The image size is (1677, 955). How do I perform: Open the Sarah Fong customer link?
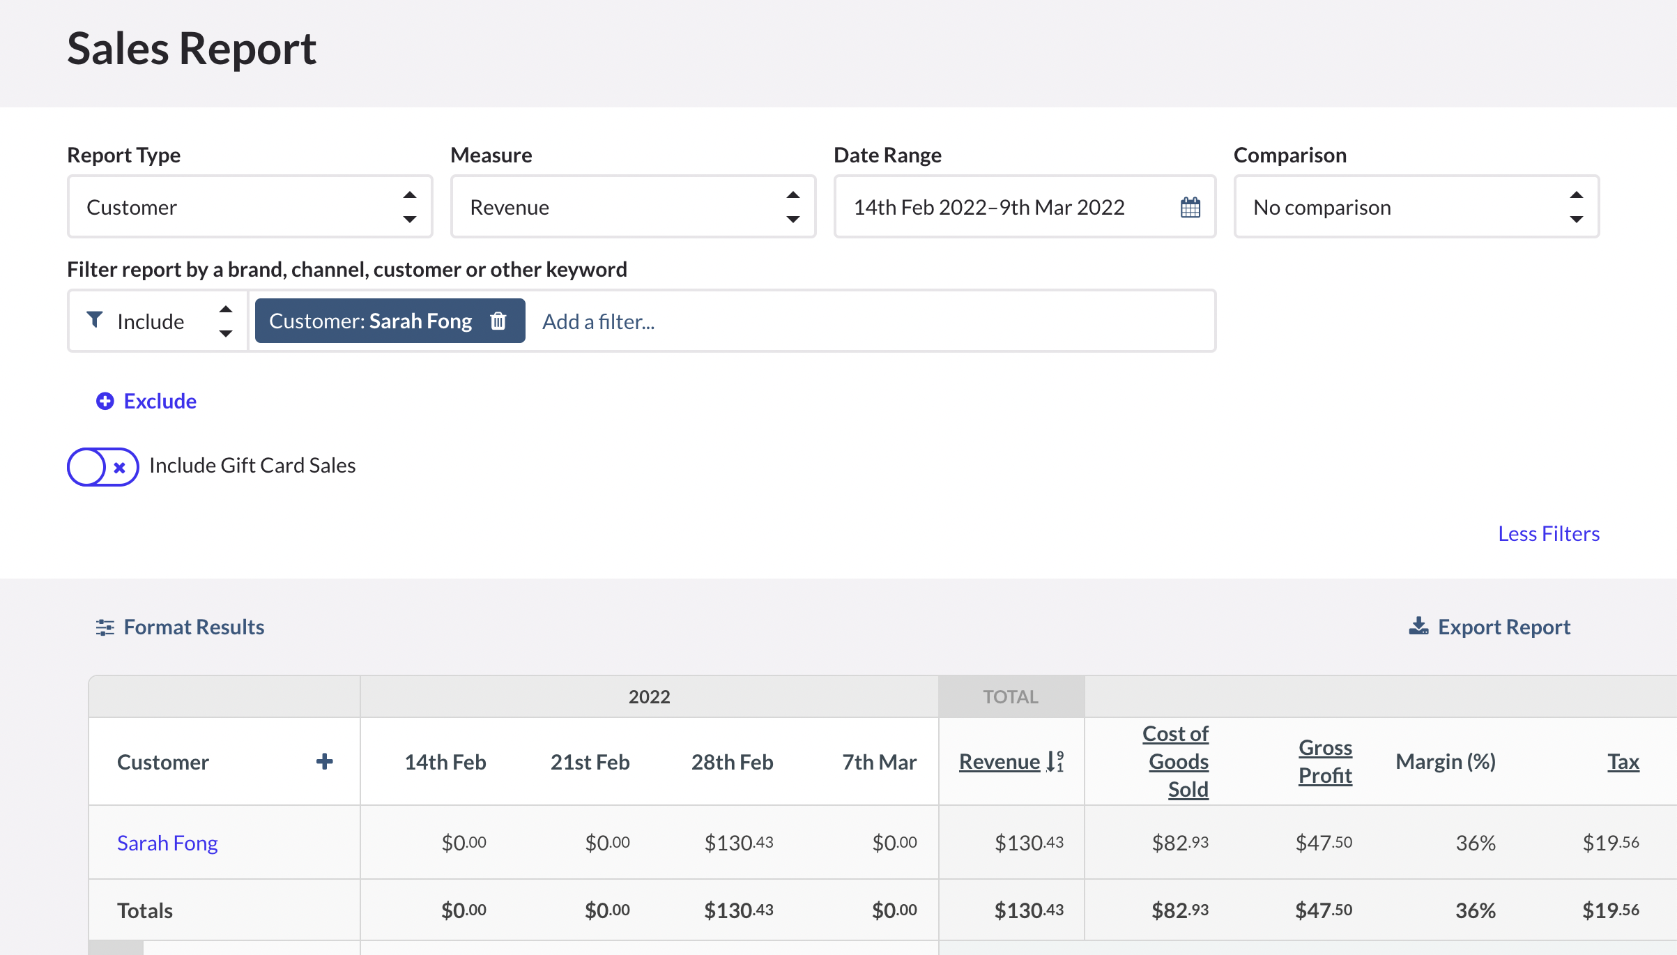pyautogui.click(x=167, y=843)
